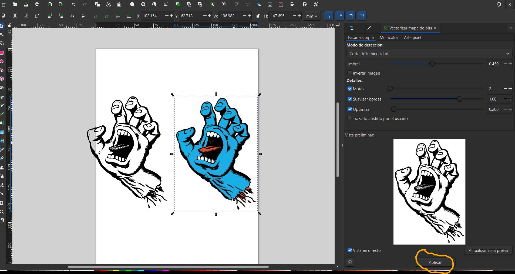Screen dimensions: 515x274
Task: Cut the selection with the scissors icon
Action: [x=109, y=4]
